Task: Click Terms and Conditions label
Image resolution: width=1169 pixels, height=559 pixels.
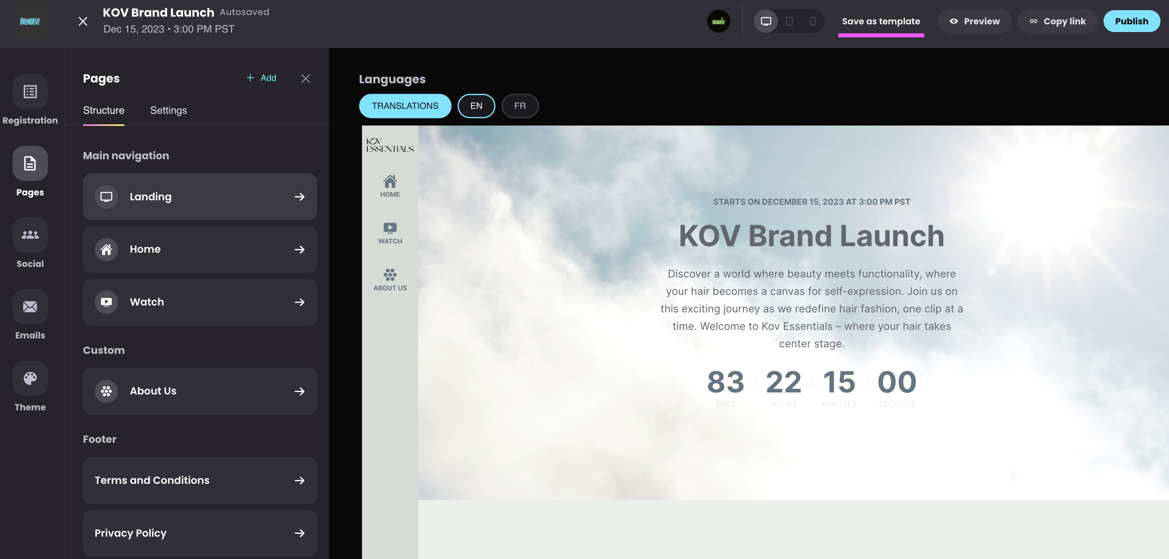Action: point(152,481)
